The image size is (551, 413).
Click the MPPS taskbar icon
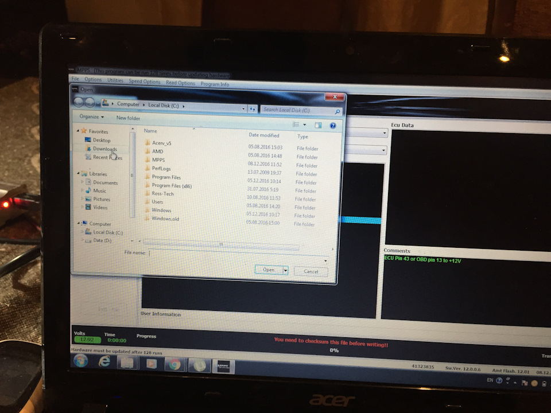(223, 367)
